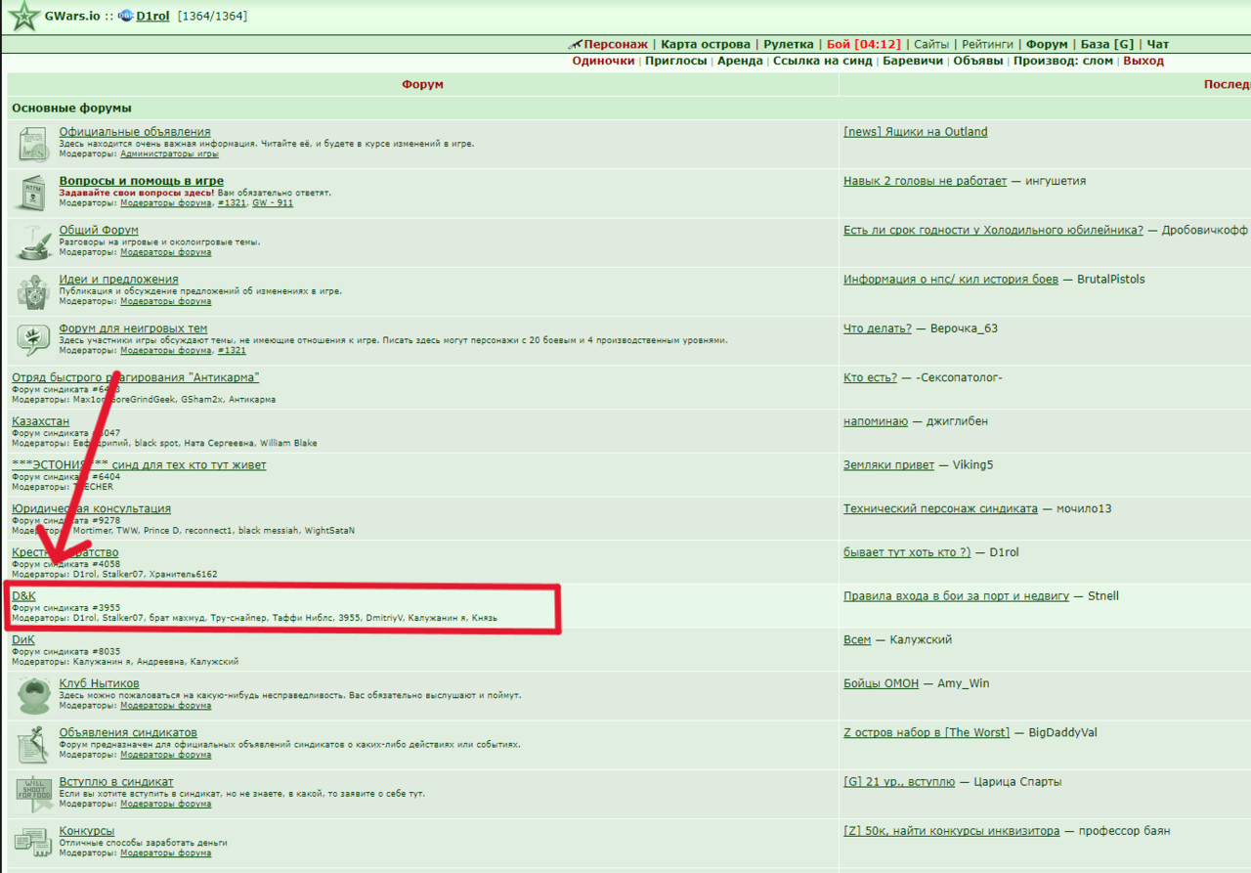Click the Вопросы и помощь book icon

coord(33,194)
